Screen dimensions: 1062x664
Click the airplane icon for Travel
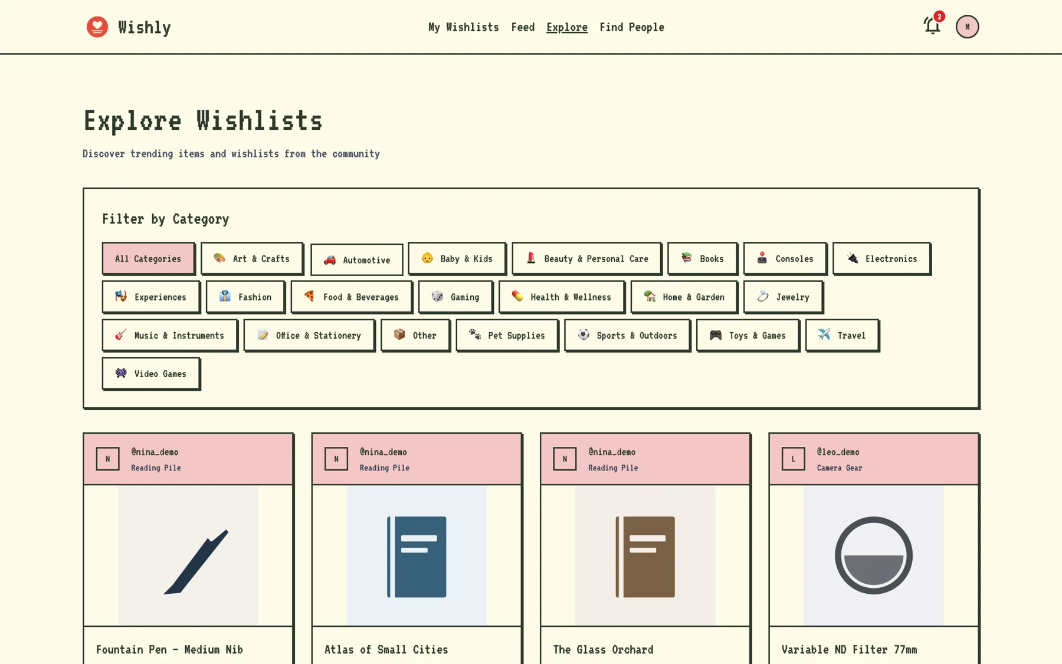pos(824,335)
